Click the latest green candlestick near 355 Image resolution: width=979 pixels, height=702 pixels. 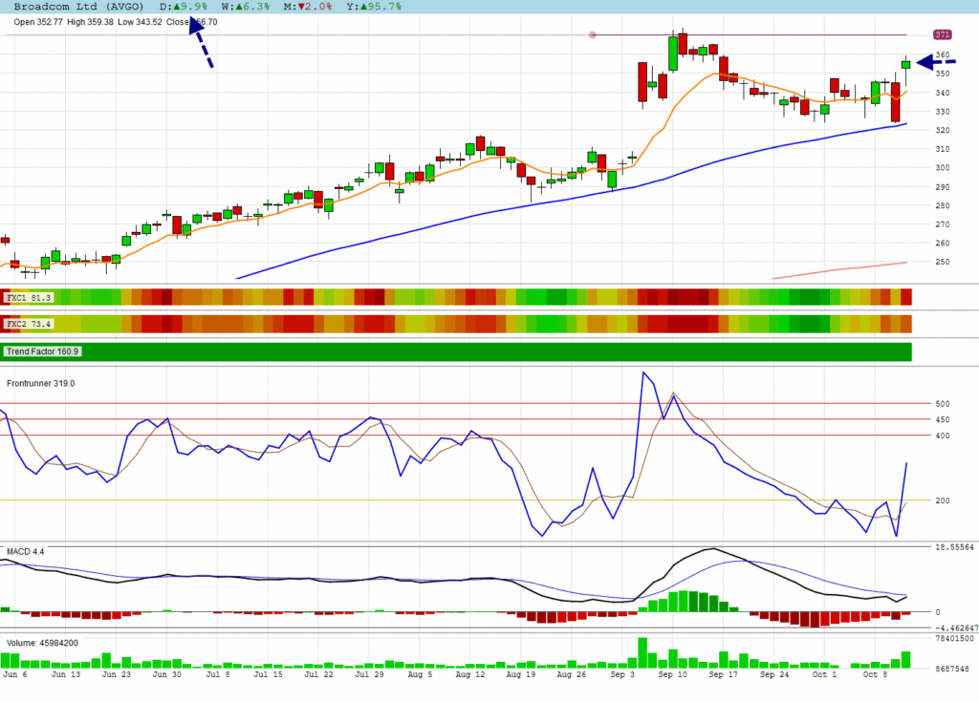coord(905,65)
